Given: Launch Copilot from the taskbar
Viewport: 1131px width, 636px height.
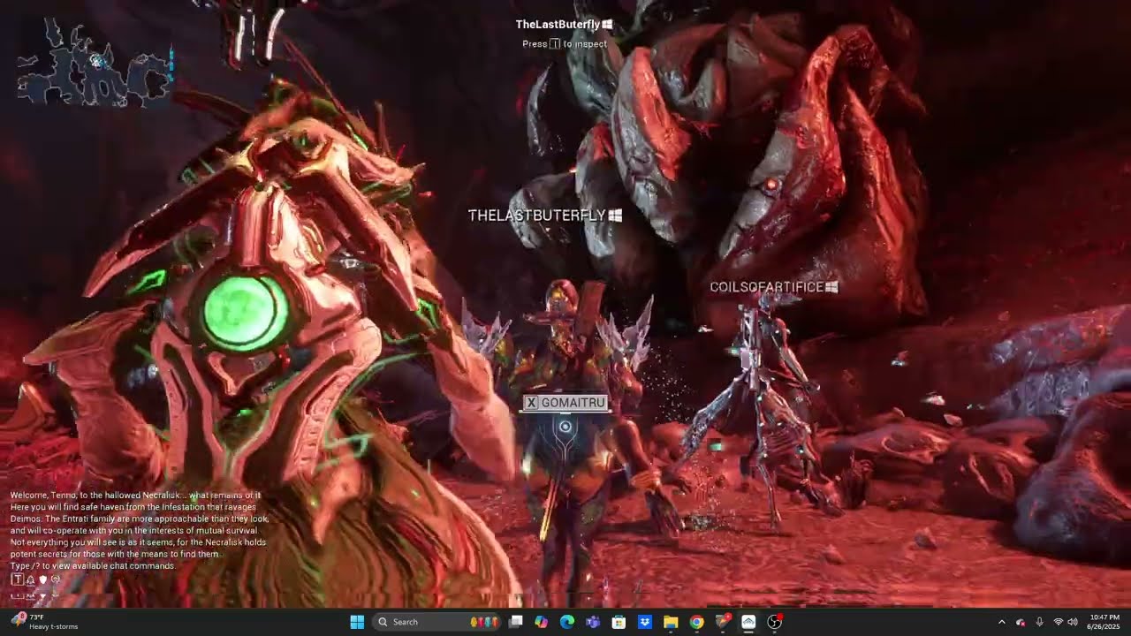Looking at the screenshot, I should tap(542, 622).
